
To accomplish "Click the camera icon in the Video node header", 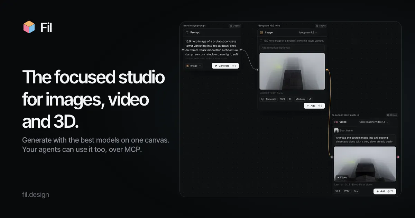I will pyautogui.click(x=336, y=122).
